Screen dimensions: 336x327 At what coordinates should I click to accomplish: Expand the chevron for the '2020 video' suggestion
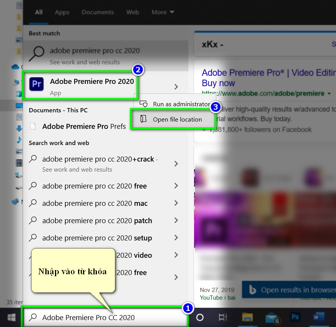[x=176, y=255]
